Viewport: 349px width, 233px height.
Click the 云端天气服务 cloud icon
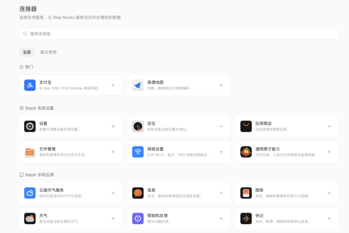tap(30, 193)
